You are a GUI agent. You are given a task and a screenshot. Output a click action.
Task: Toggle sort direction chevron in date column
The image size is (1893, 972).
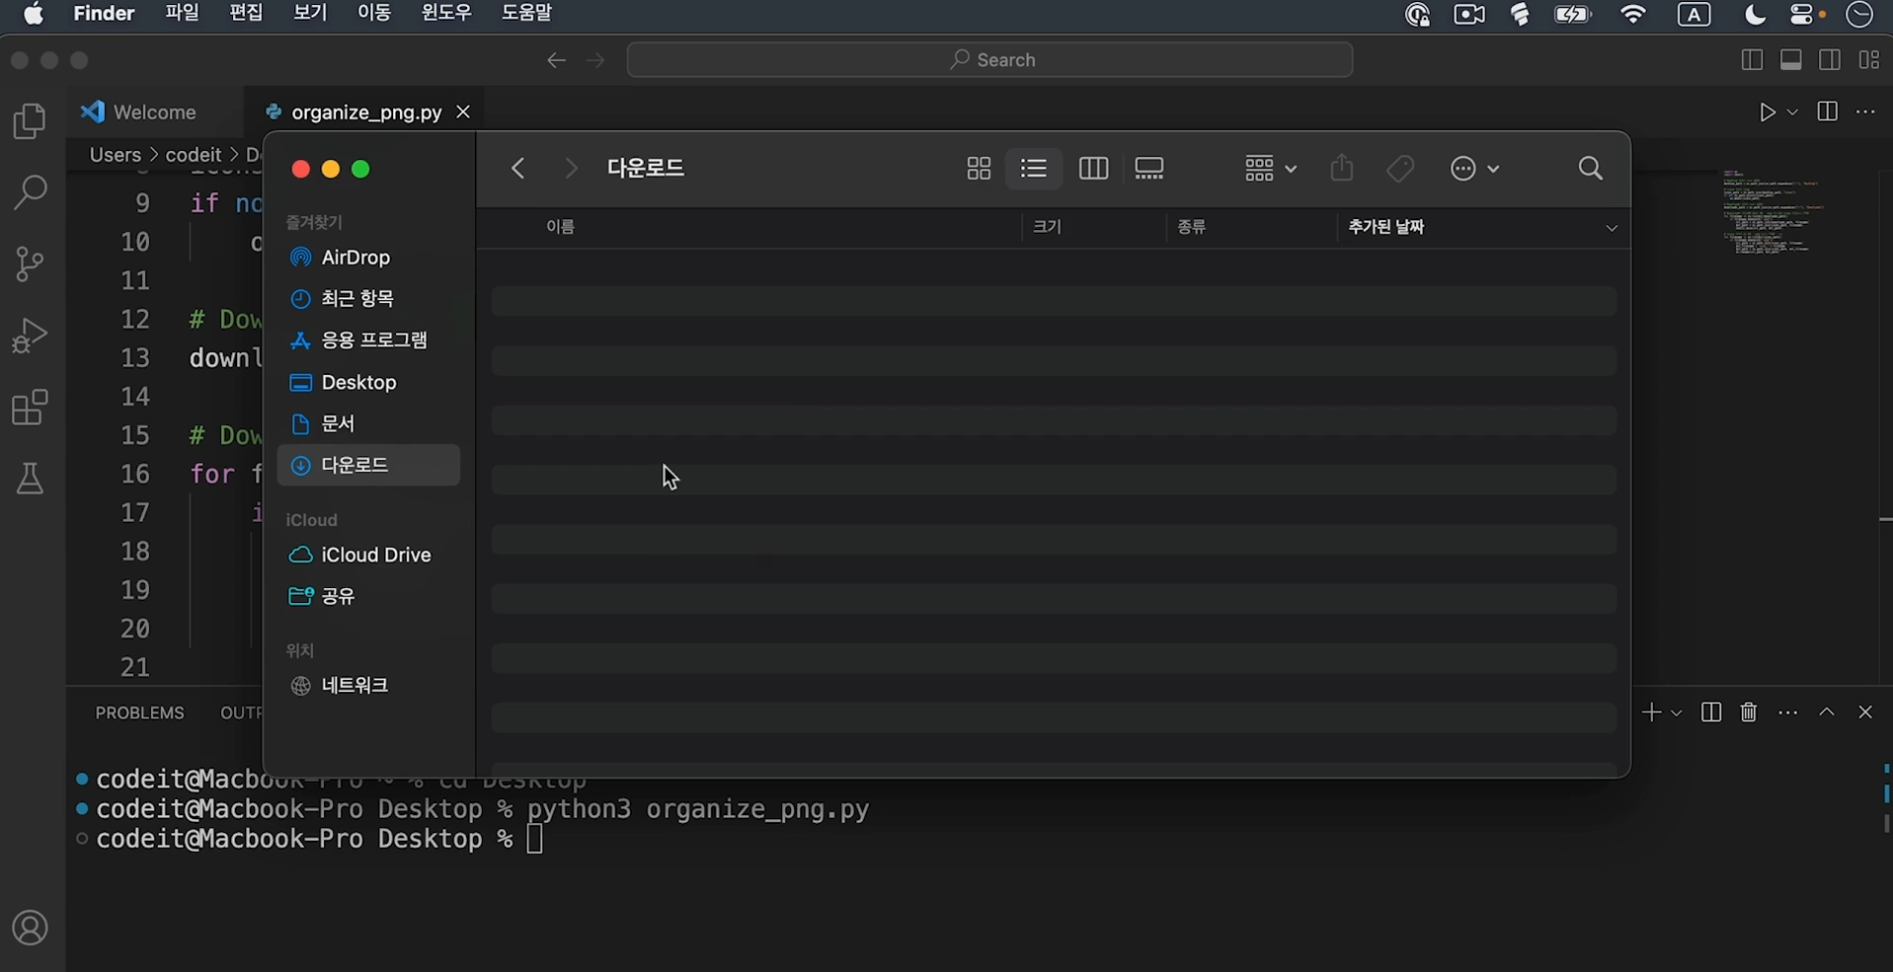(1612, 228)
